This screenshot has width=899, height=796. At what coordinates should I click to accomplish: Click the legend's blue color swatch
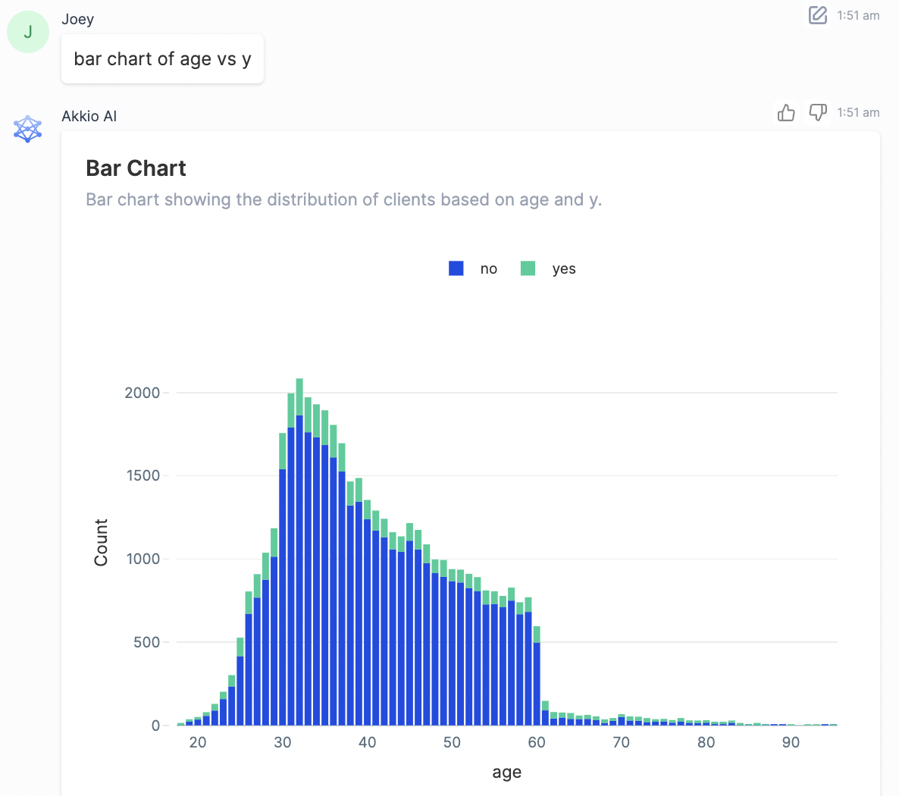tap(456, 268)
